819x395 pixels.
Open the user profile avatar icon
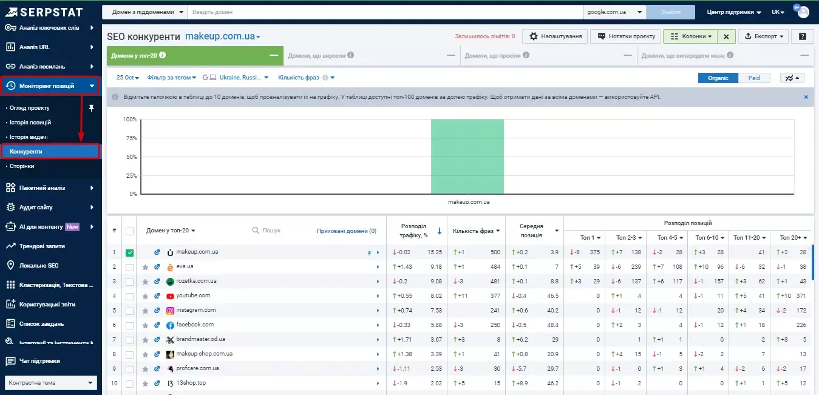tap(803, 12)
